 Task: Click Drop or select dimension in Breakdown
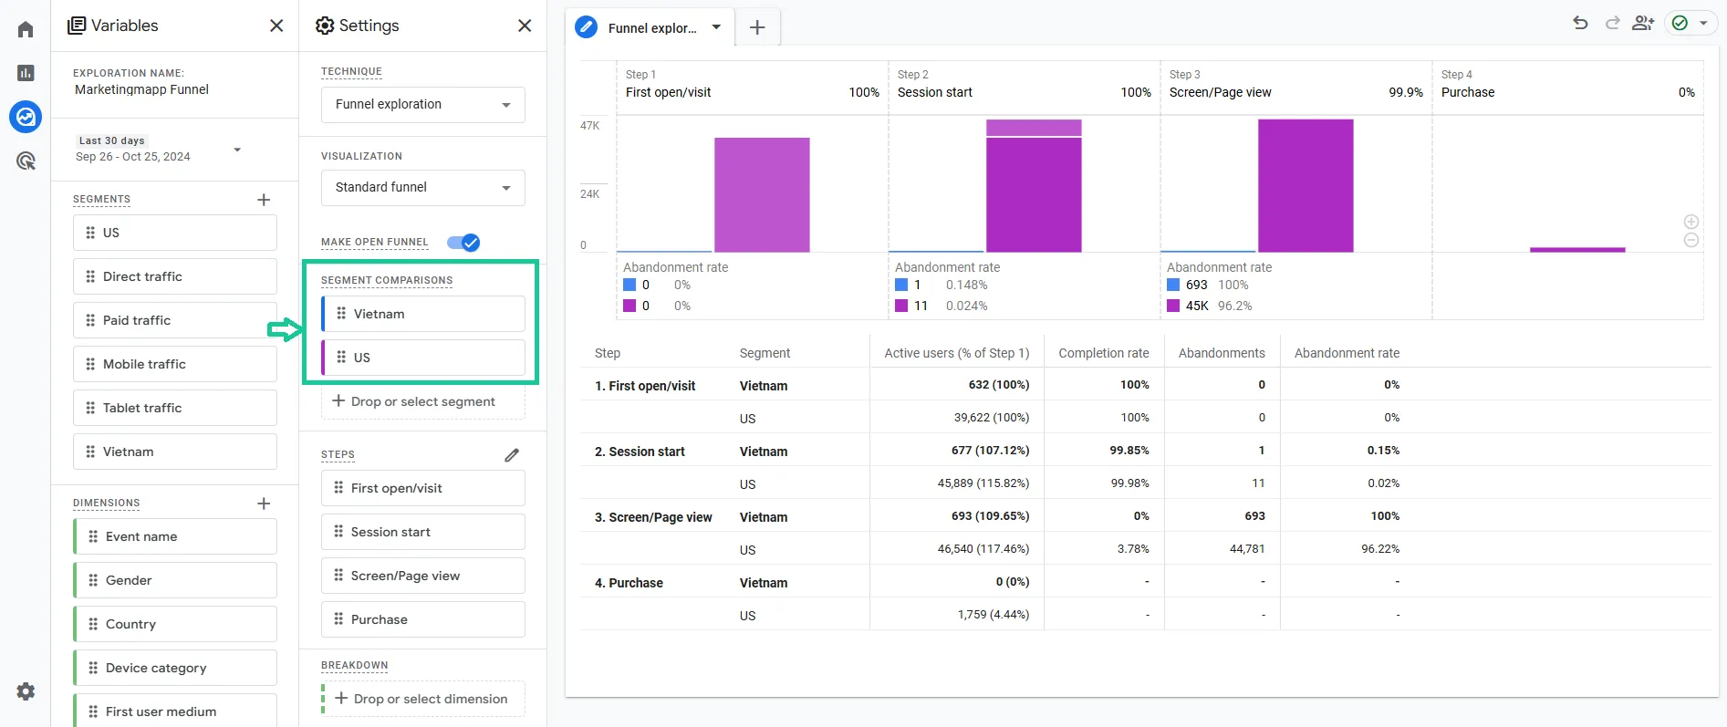click(x=423, y=699)
